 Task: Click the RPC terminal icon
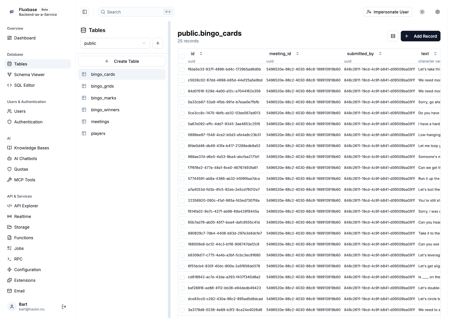[x=9, y=259]
